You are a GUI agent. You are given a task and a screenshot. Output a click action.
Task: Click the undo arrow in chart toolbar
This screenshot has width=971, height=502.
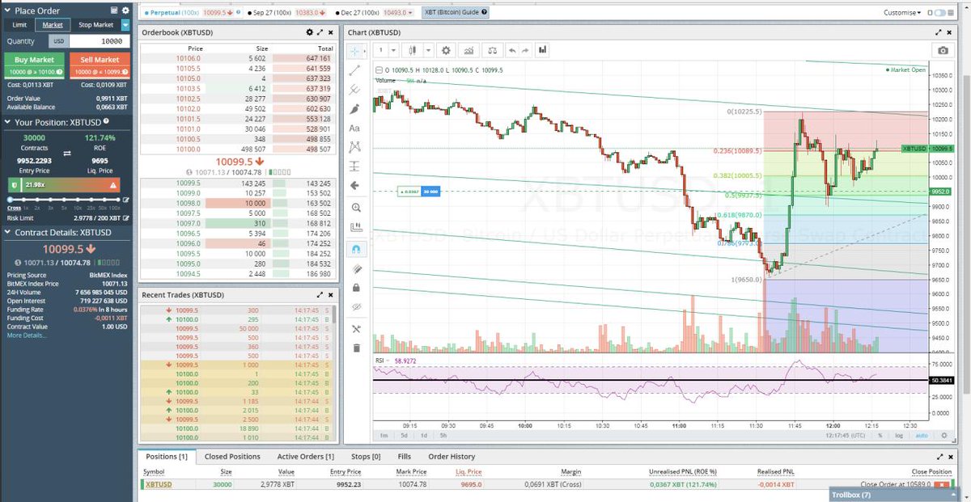point(511,50)
